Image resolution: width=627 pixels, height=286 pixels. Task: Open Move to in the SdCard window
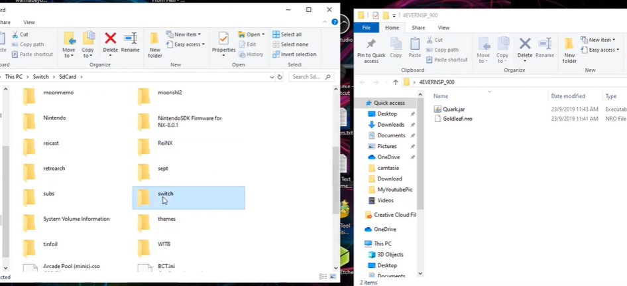click(x=69, y=44)
